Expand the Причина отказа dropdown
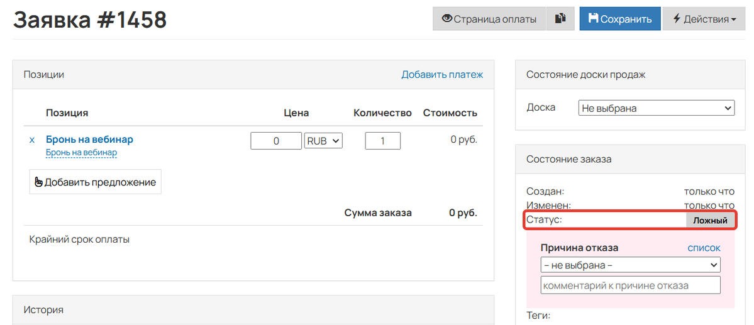Image resolution: width=754 pixels, height=325 pixels. coord(630,265)
